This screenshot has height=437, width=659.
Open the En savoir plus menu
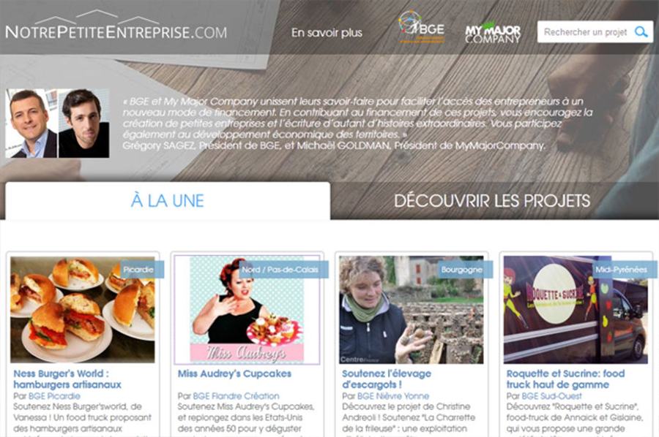click(327, 33)
